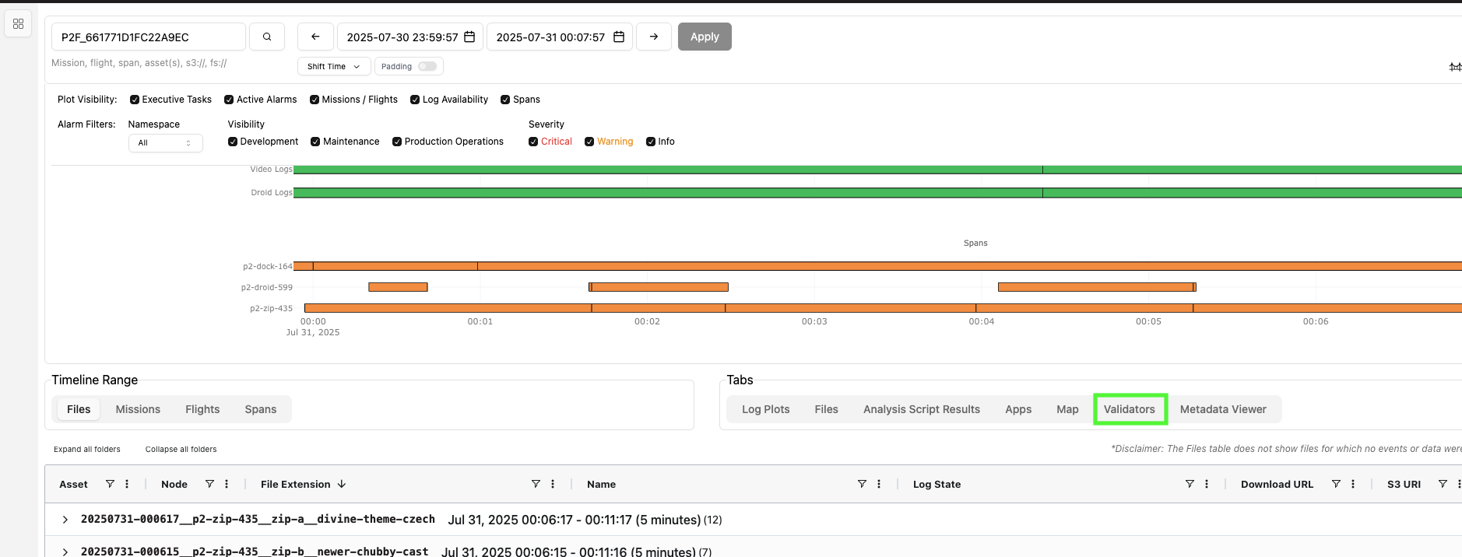Toggle Development visibility checkbox
1462x557 pixels.
click(233, 142)
